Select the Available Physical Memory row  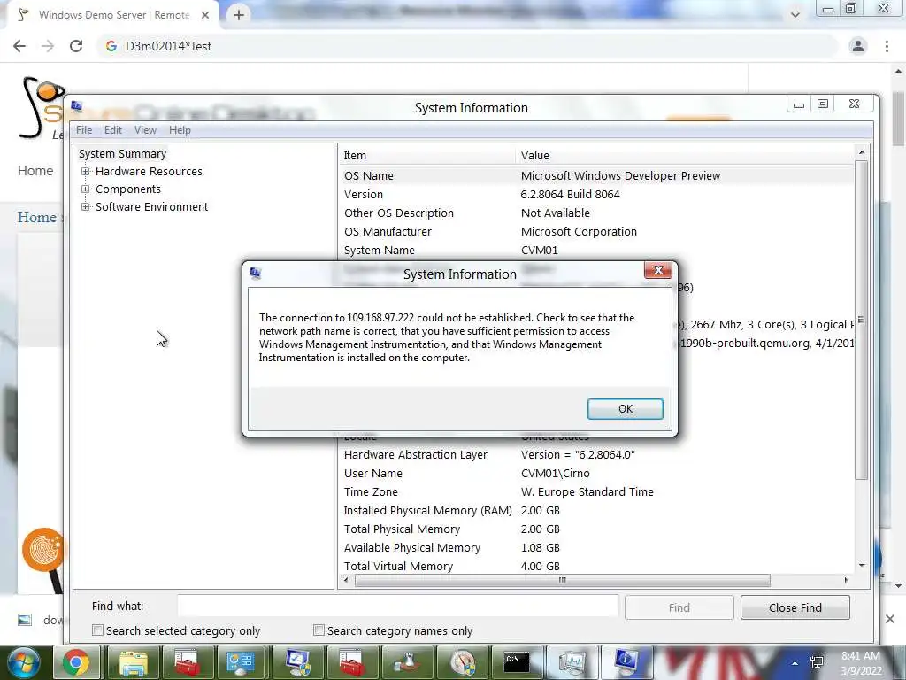coord(596,547)
